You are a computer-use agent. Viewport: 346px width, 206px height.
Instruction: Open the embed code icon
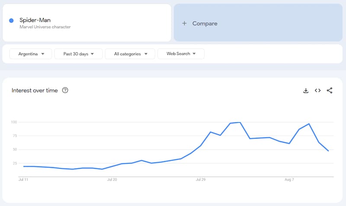point(317,91)
